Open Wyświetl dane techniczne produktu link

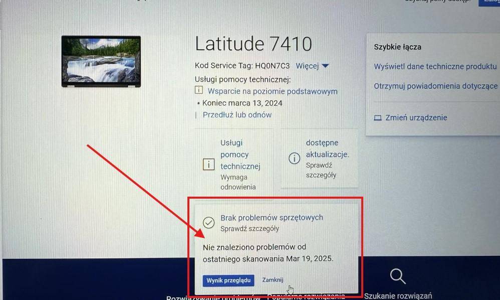tap(435, 66)
